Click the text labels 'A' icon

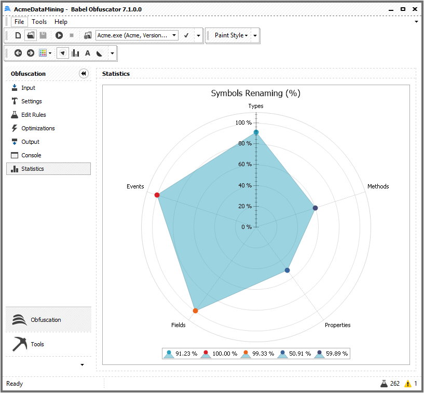pyautogui.click(x=88, y=53)
